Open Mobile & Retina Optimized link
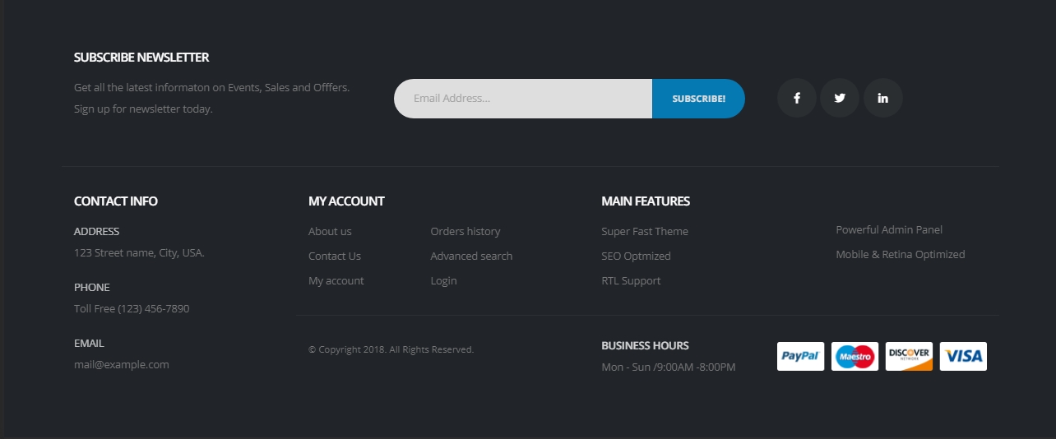The image size is (1056, 439). click(901, 254)
